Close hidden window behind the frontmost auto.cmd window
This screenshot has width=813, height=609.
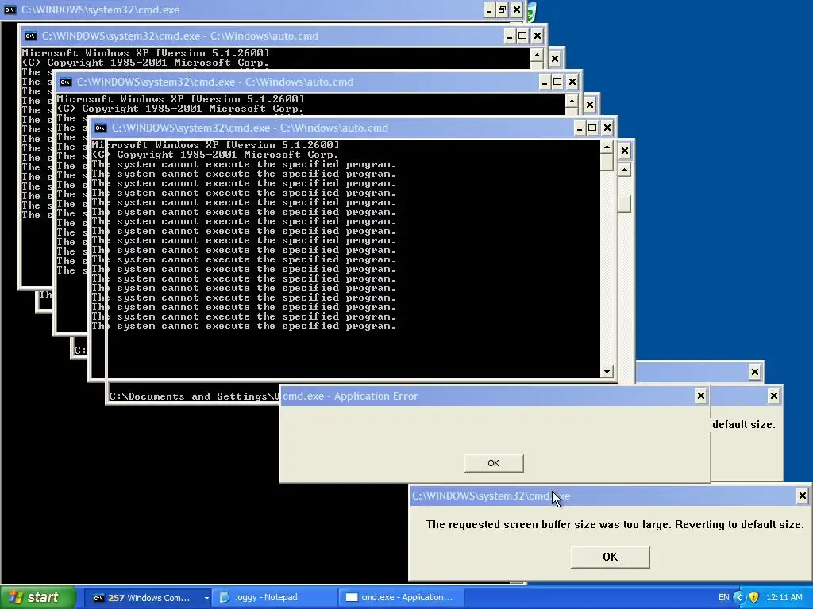coord(624,151)
